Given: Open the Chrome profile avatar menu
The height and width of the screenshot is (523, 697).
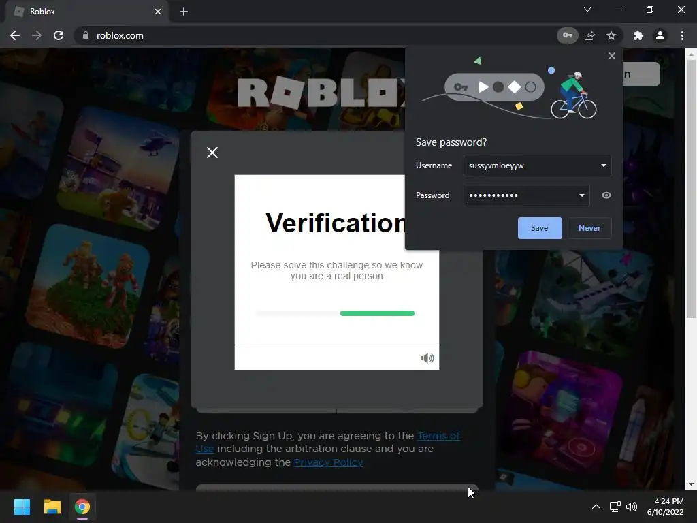Looking at the screenshot, I should tap(660, 35).
